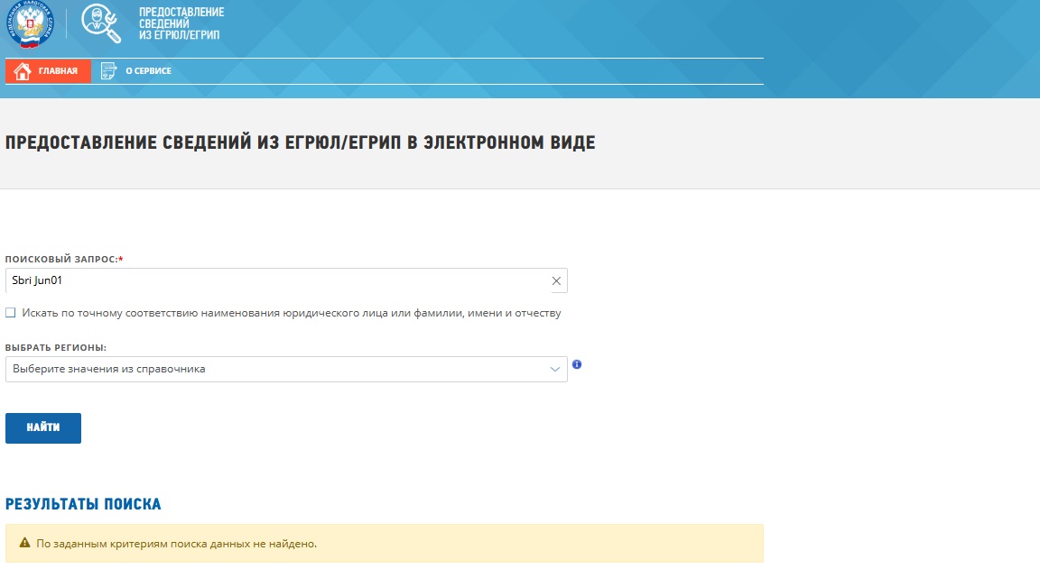Click the page heading about ЕГРЮЛ/ЕГРИП electronic data
Viewport: 1040px width, 569px height.
[x=298, y=142]
